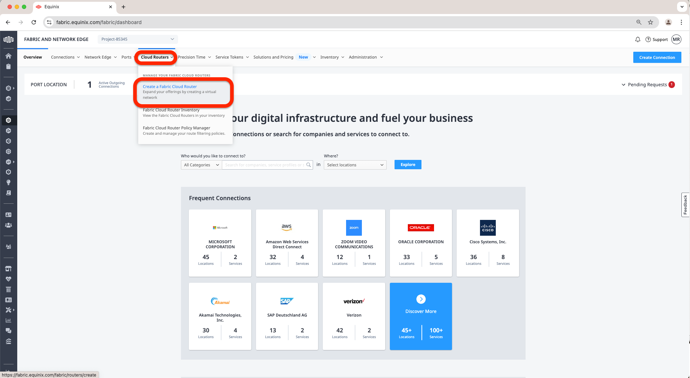
Task: Open the Project-85345 dropdown
Action: point(137,39)
